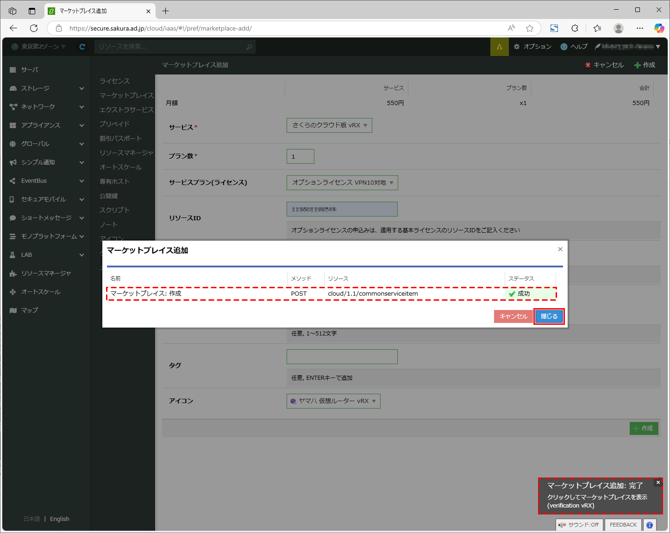Image resolution: width=670 pixels, height=533 pixels.
Task: Open the プリペイド settings item
Action: (x=114, y=124)
